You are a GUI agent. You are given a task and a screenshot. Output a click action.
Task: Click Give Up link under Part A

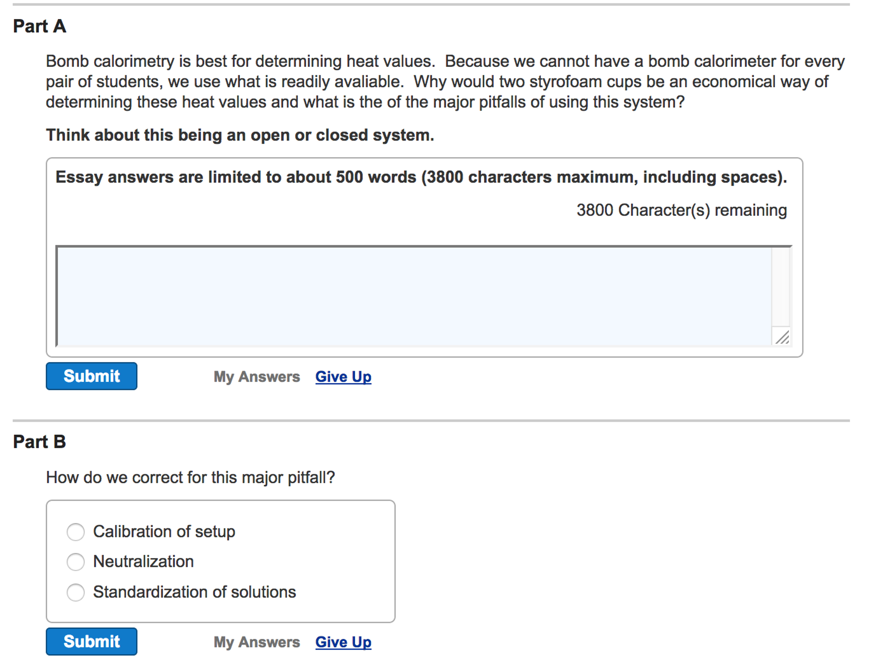point(343,377)
